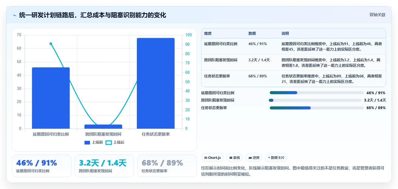The height and width of the screenshot is (189, 398).
Task: Open the 3.2天 / 1.4天 data card
Action: point(104,166)
